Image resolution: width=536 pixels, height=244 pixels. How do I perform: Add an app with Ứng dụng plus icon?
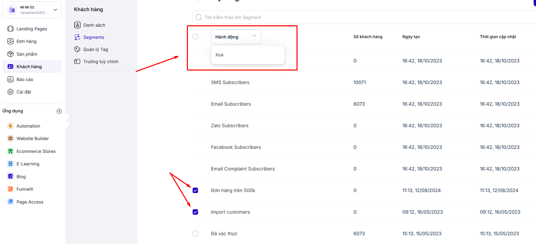59,111
